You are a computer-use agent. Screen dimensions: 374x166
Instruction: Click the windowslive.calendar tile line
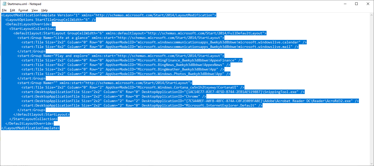point(164,42)
